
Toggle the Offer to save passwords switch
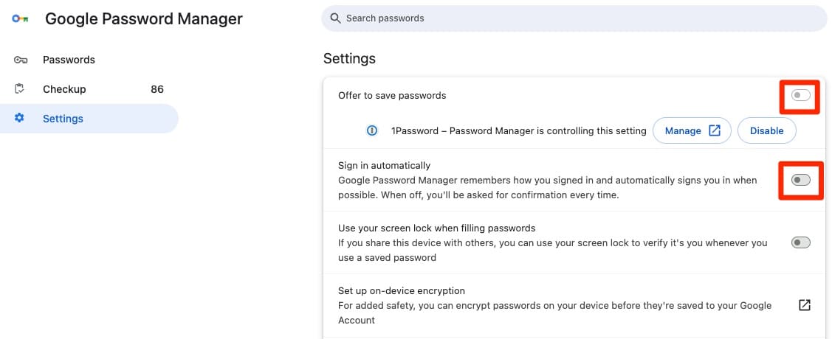[800, 96]
